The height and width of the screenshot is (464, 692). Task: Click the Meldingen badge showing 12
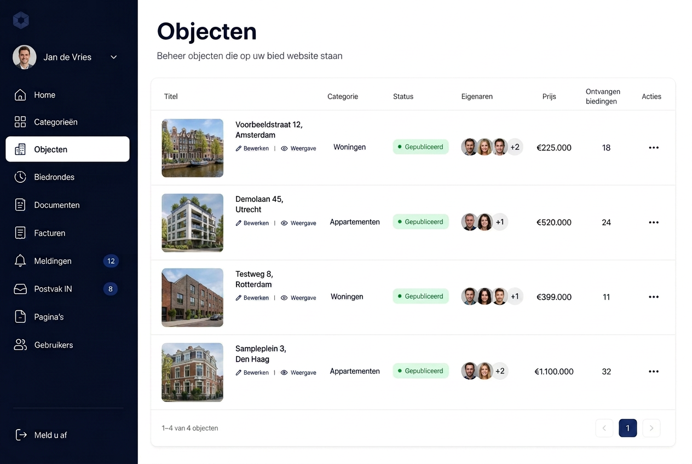[111, 261]
